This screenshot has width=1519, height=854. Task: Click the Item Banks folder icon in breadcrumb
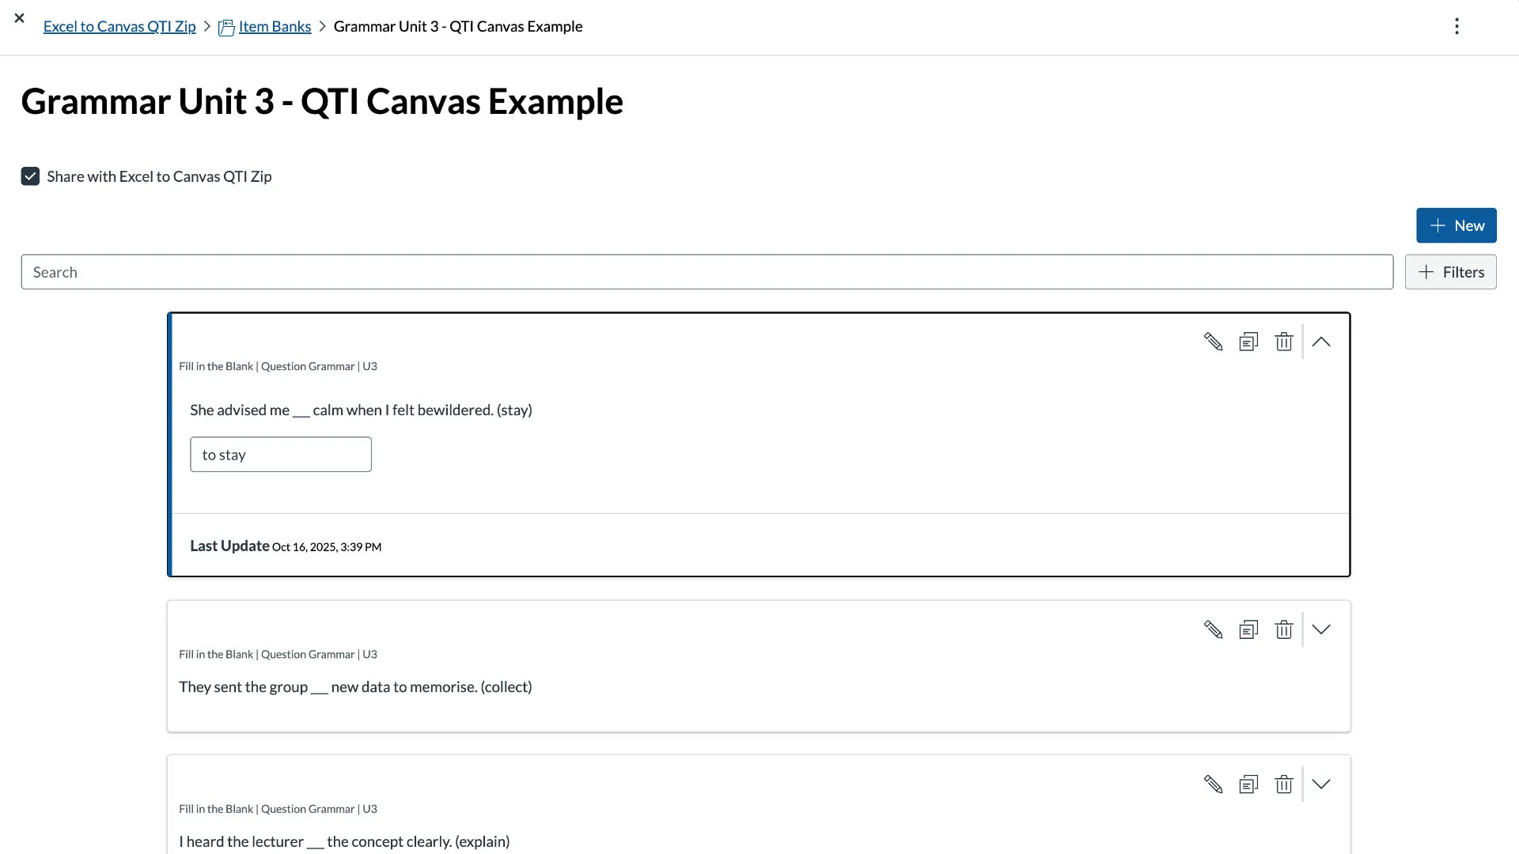226,26
